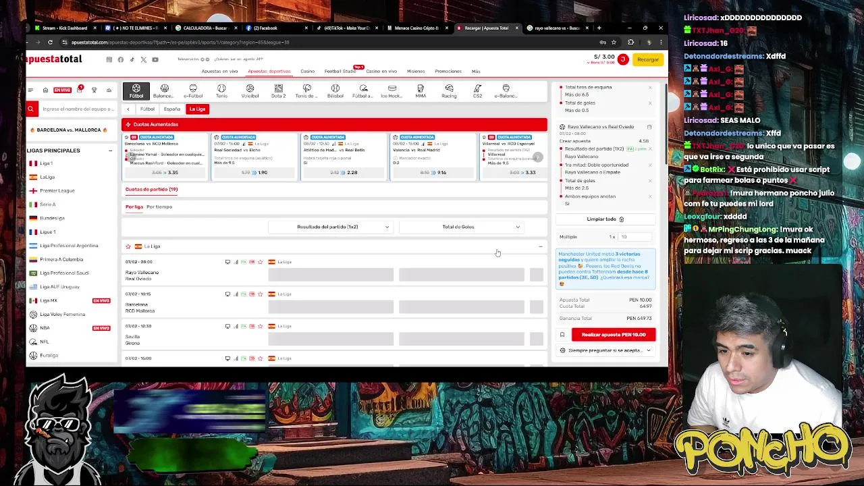Remove 1ra mitad Doble oportunidad selection
The image size is (864, 486).
tap(650, 165)
